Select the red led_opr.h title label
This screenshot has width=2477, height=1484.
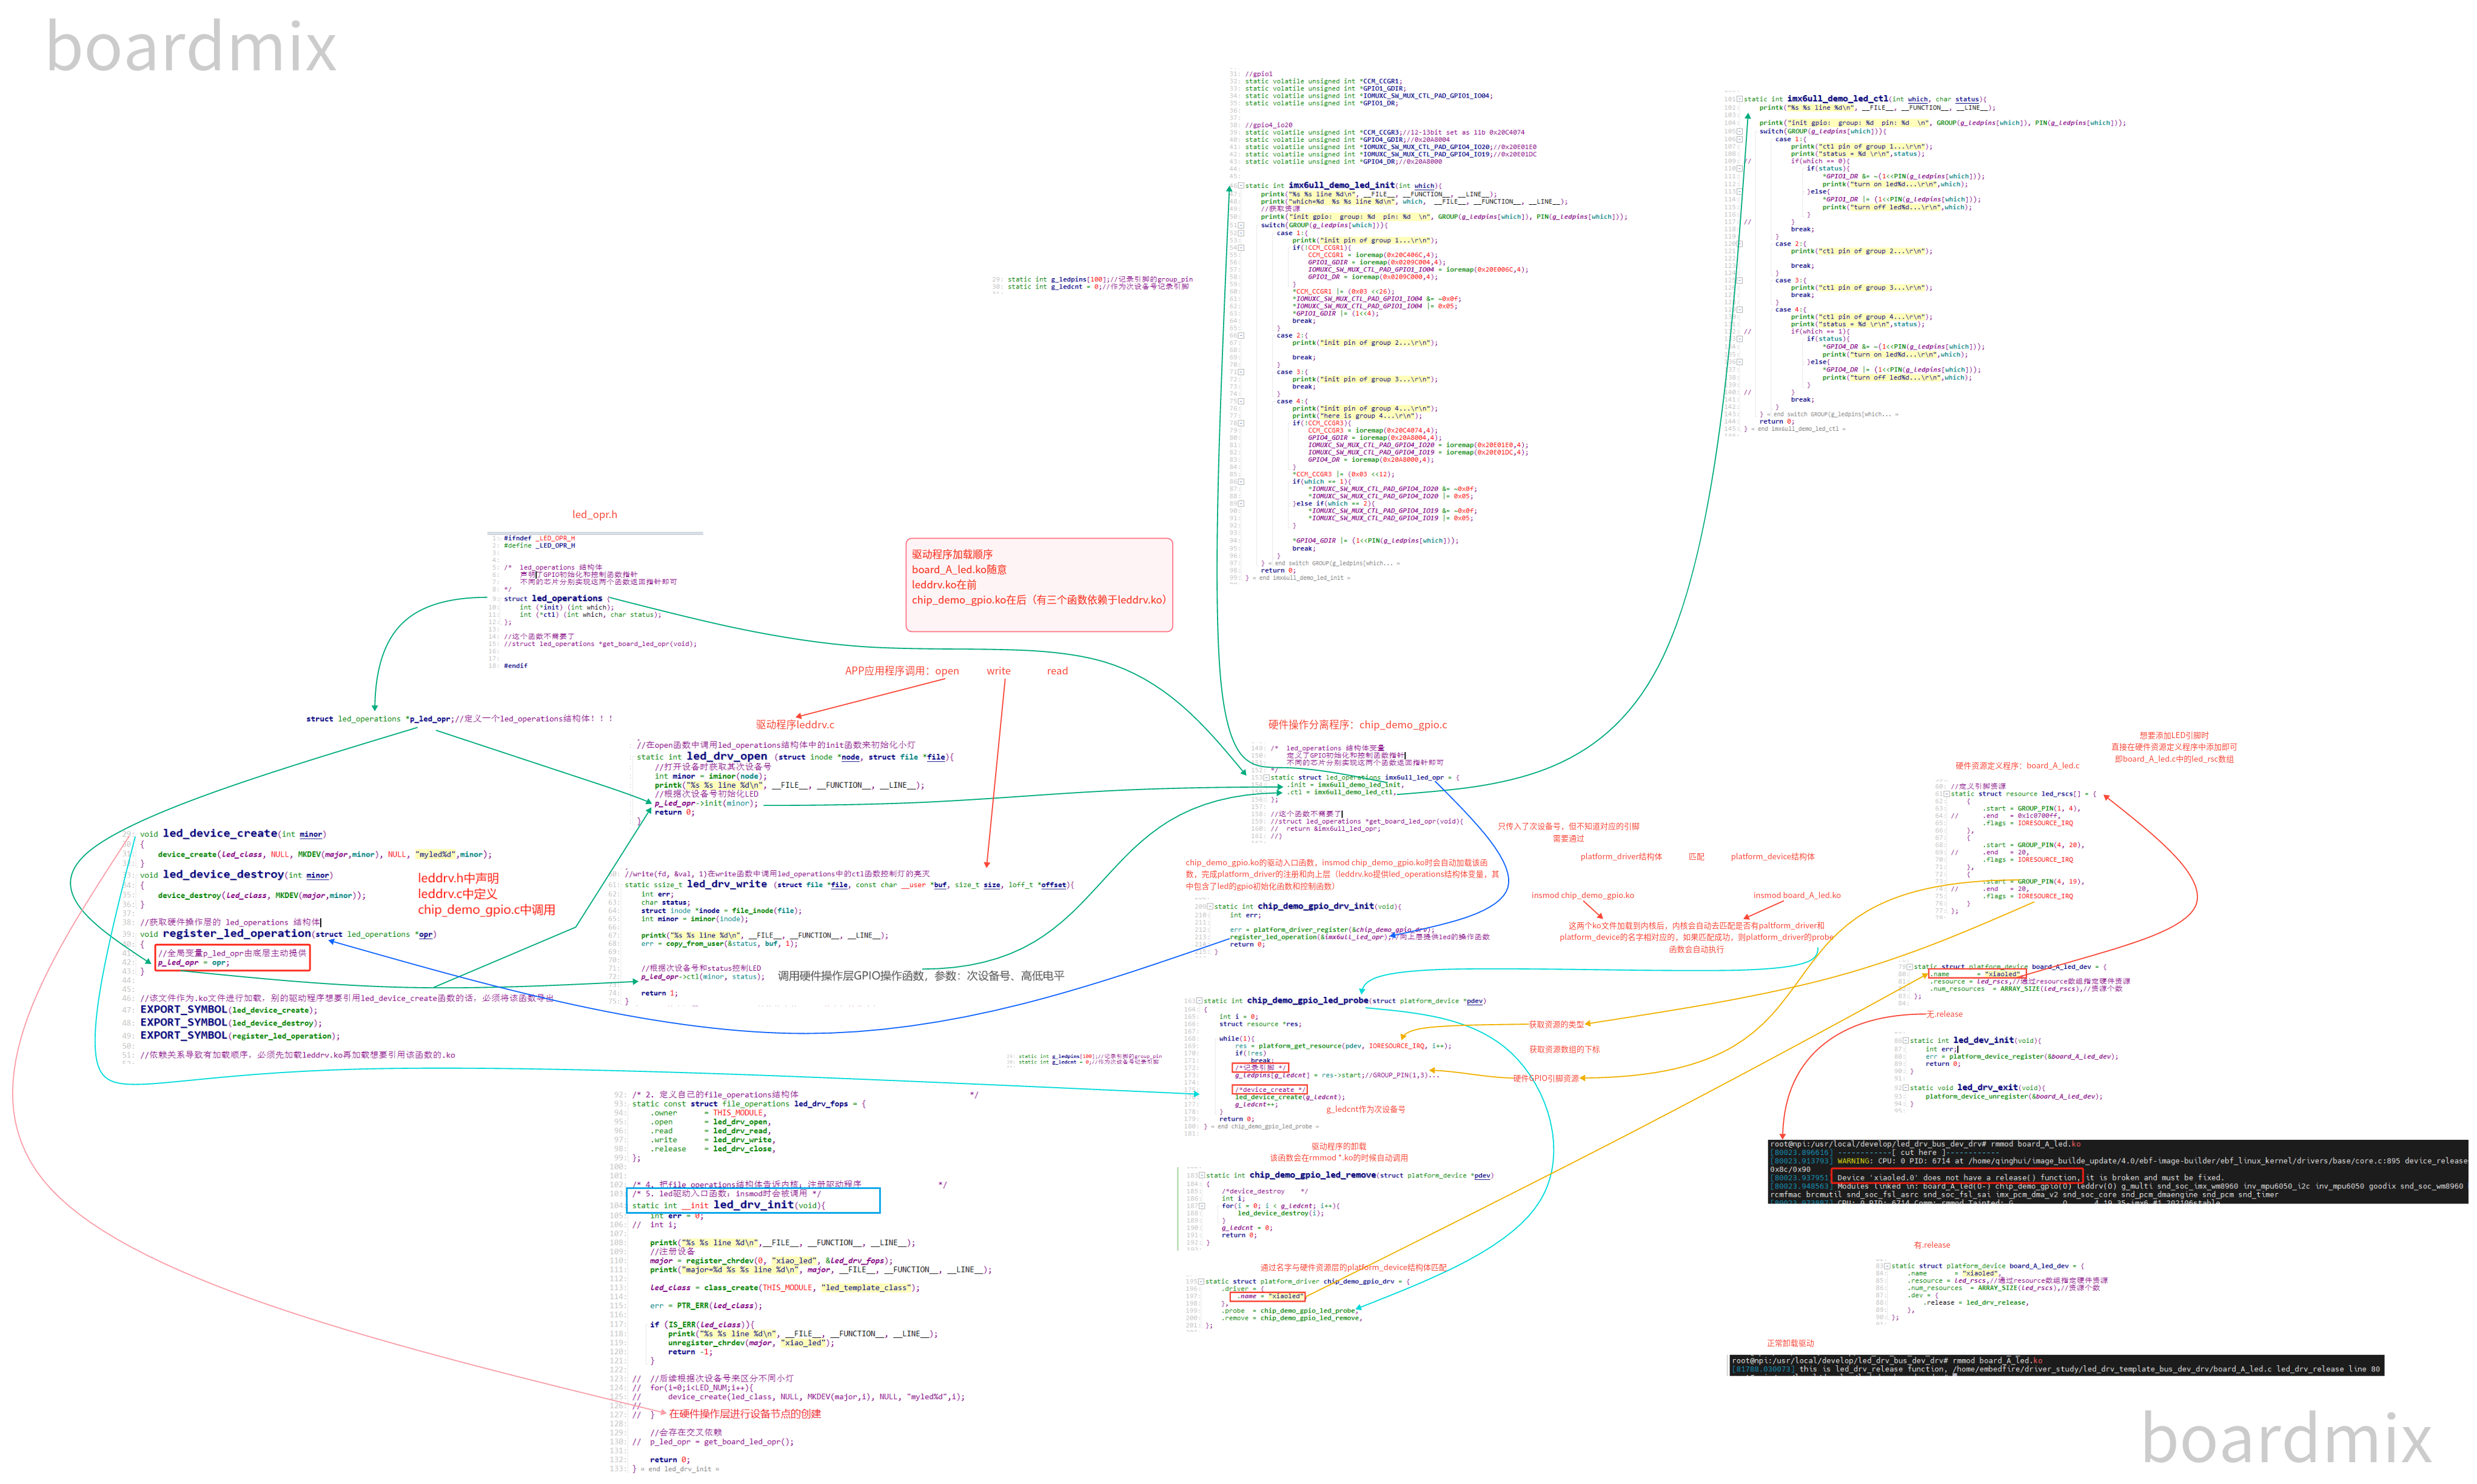pos(594,515)
